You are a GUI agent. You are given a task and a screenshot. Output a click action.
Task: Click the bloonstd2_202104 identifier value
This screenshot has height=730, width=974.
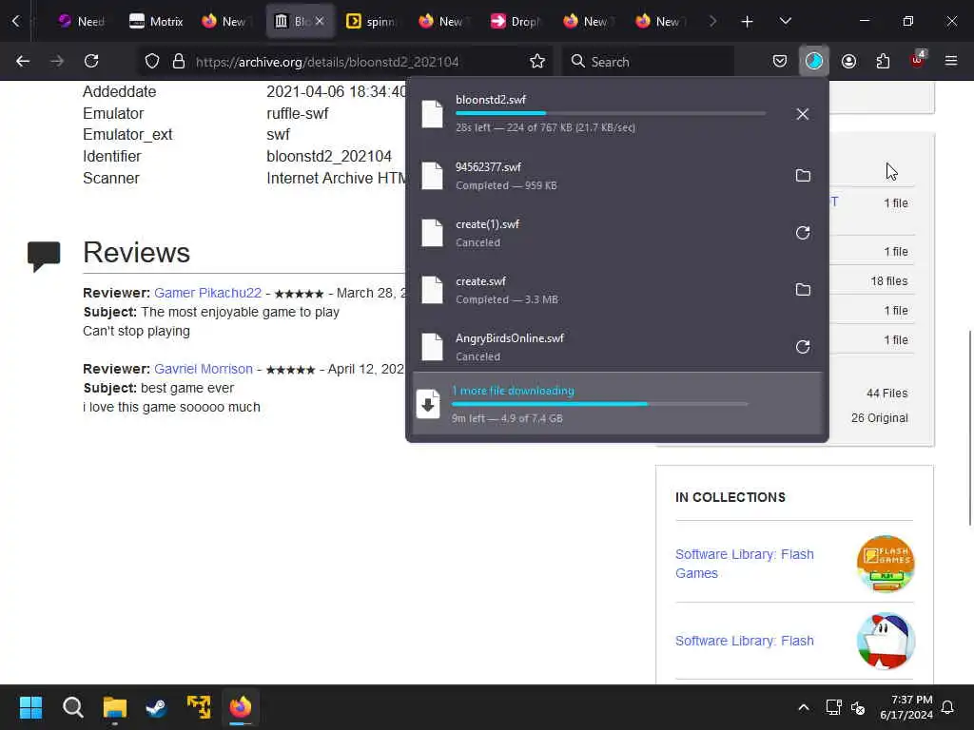[328, 157]
